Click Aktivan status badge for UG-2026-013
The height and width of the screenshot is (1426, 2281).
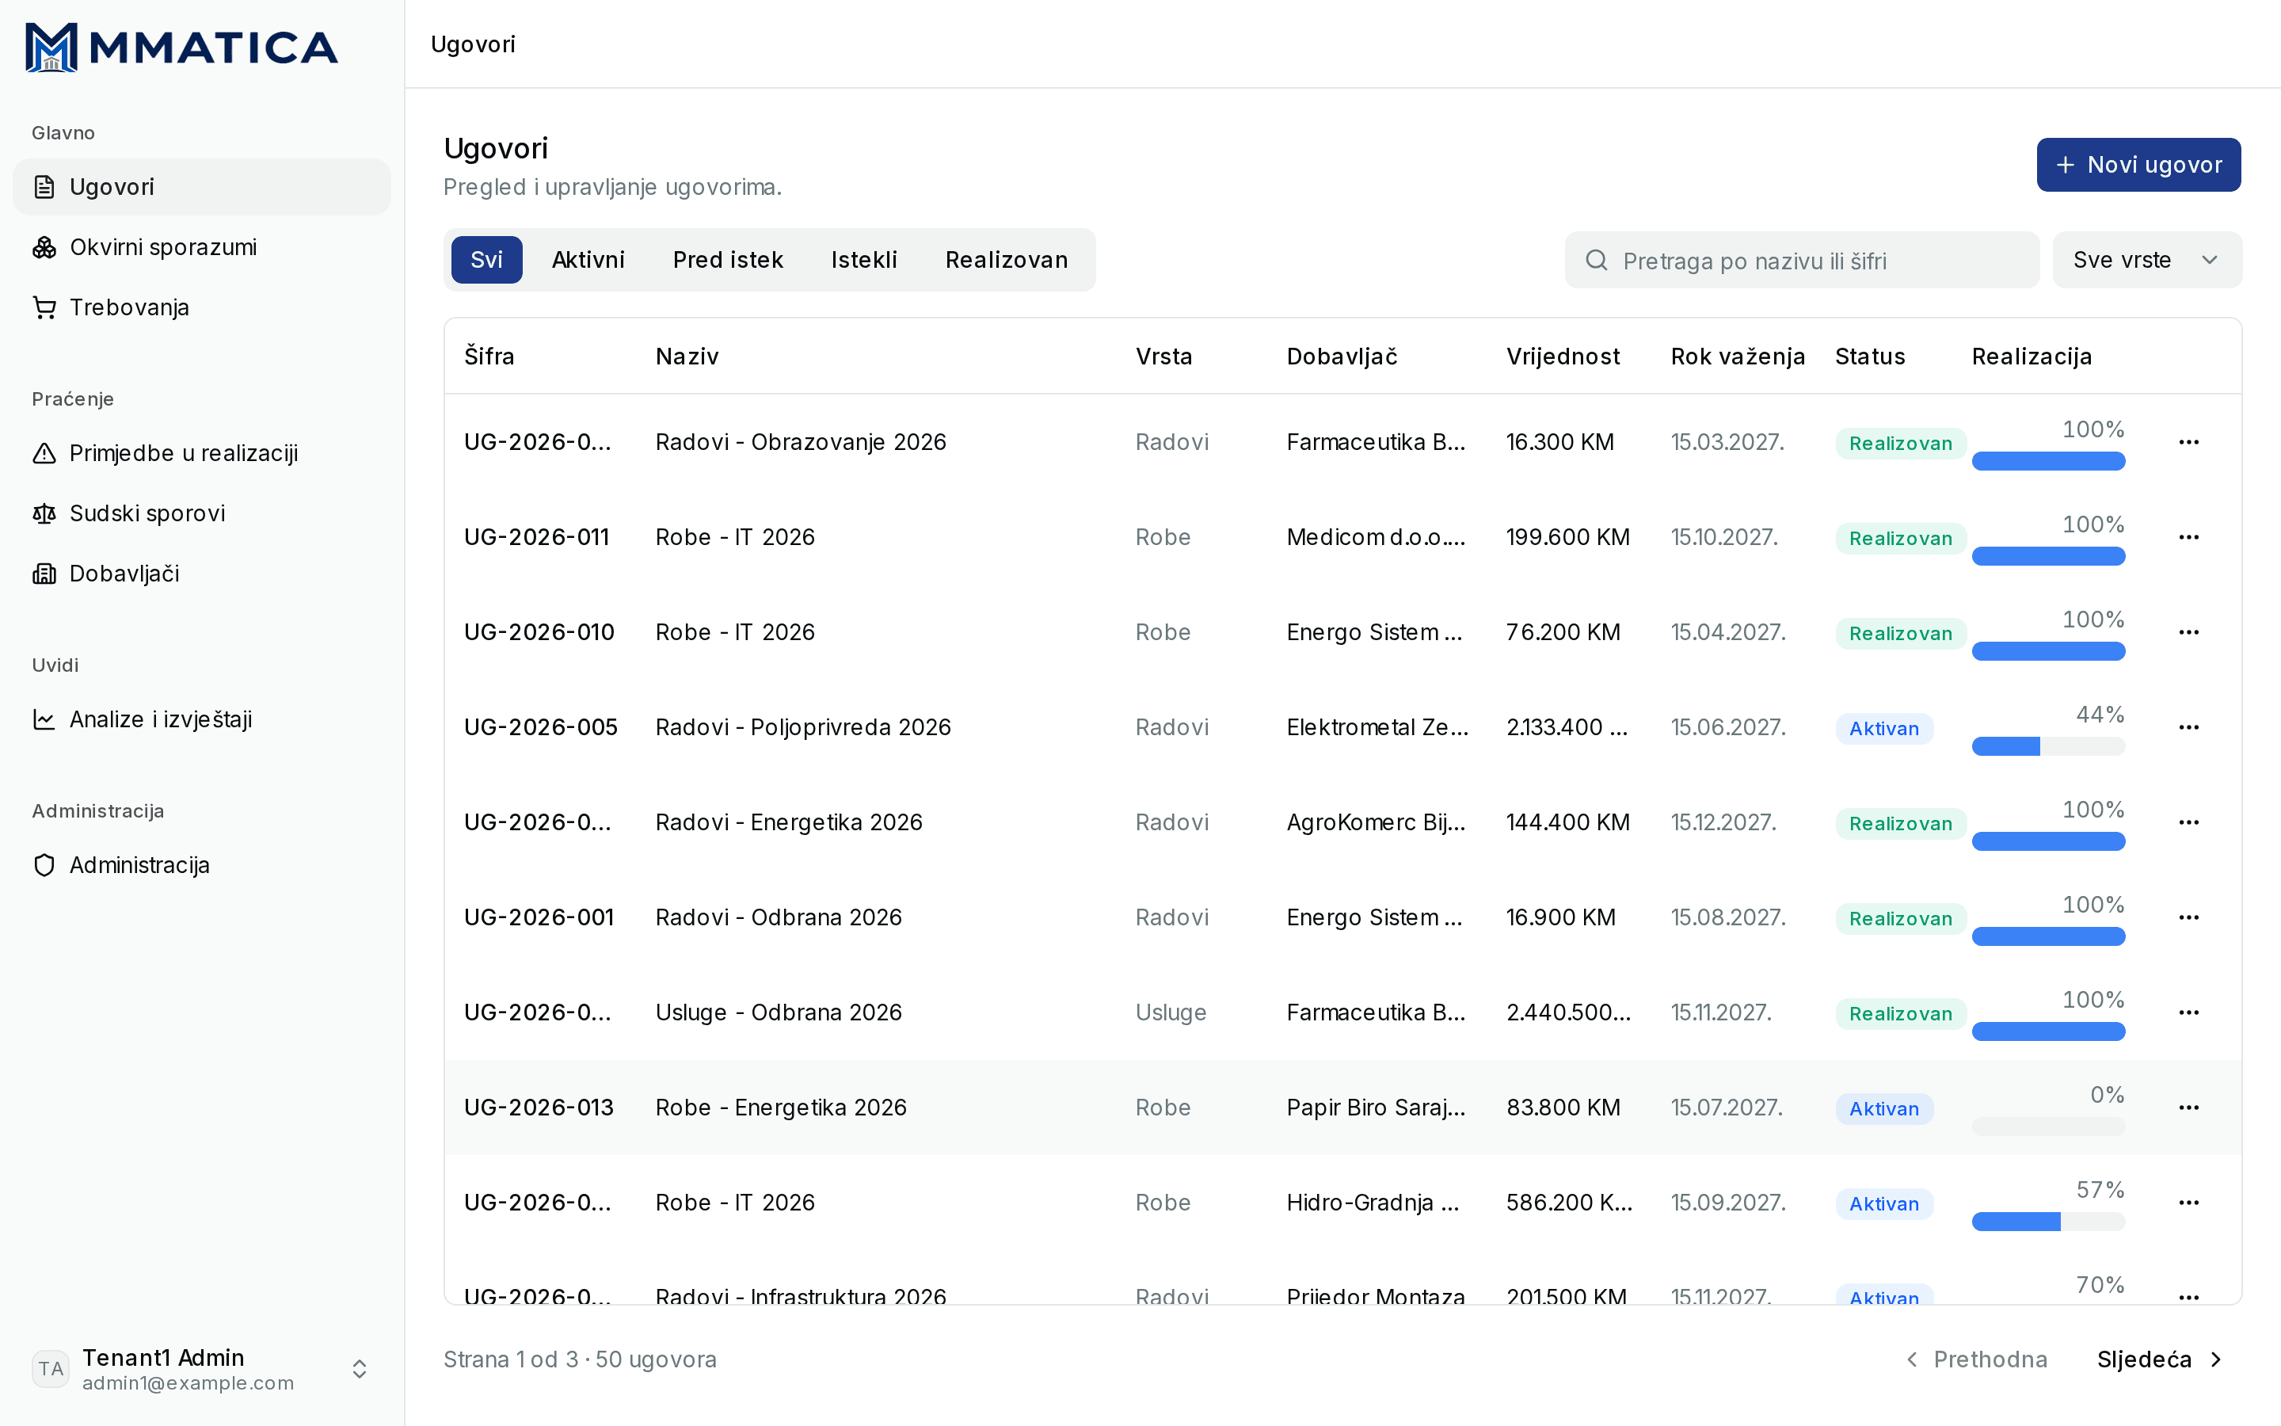click(x=1884, y=1109)
